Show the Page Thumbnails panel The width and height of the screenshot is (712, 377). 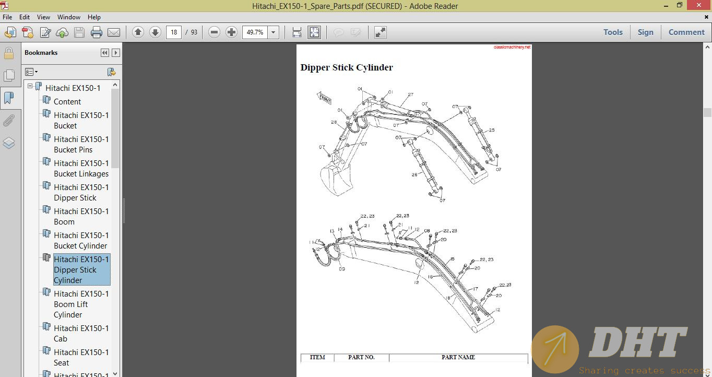pyautogui.click(x=9, y=76)
